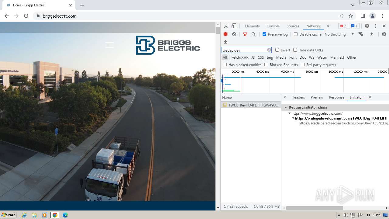Switch to the Sources panel tab
This screenshot has width=389, height=219.
[x=293, y=26]
